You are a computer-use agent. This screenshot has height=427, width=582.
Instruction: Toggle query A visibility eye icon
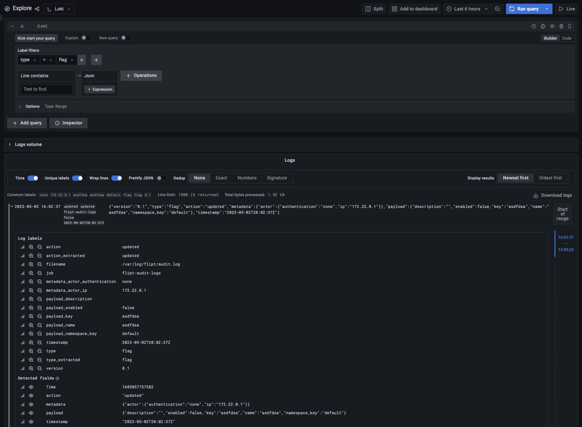click(552, 26)
